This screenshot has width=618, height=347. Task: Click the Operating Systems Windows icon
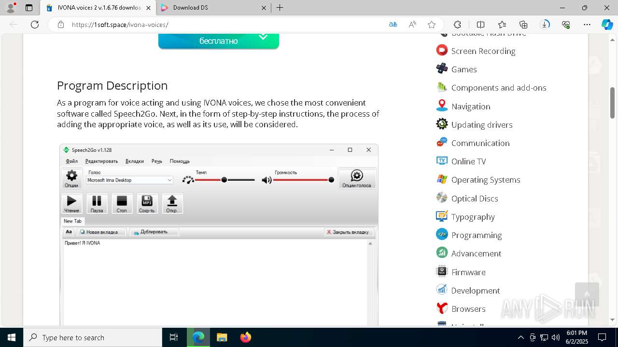tap(442, 179)
